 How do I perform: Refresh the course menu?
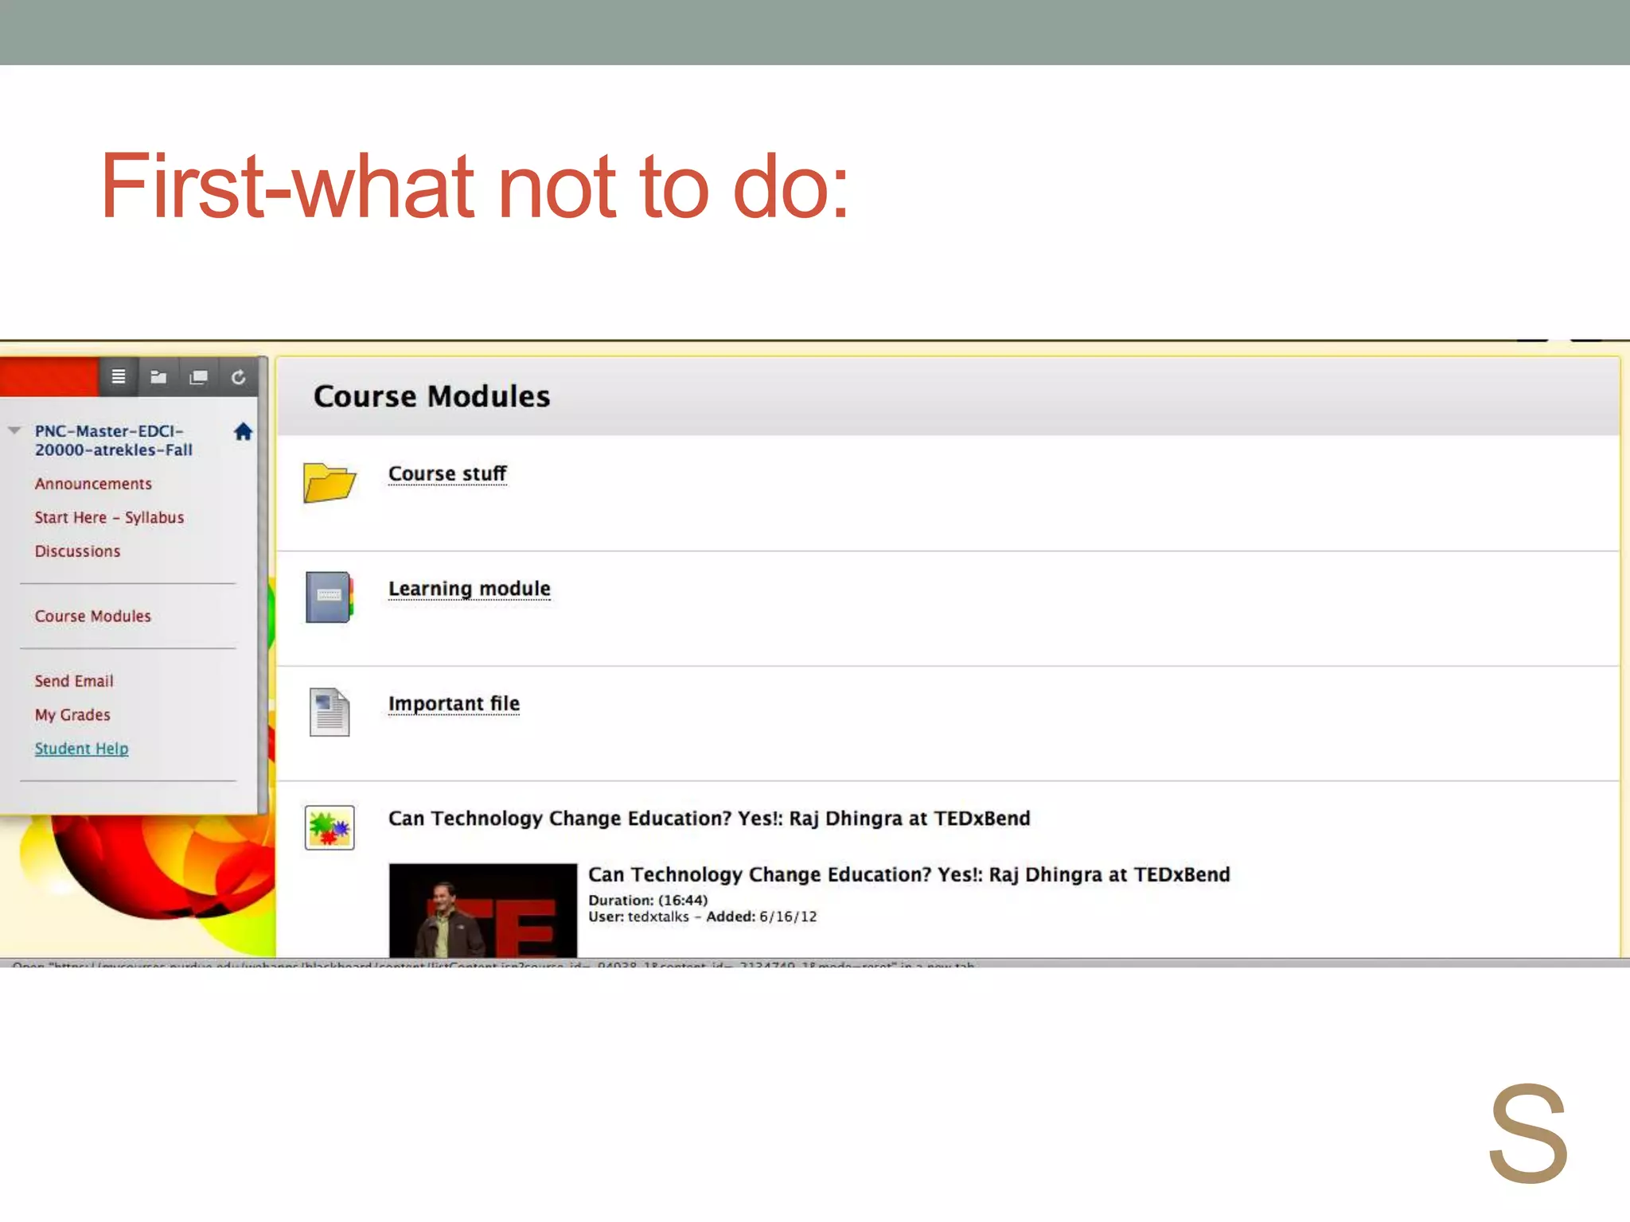click(x=238, y=377)
